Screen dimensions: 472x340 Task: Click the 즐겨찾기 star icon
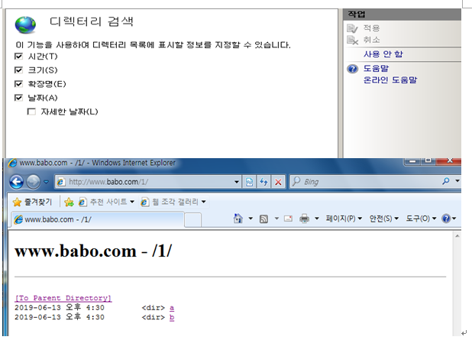17,202
